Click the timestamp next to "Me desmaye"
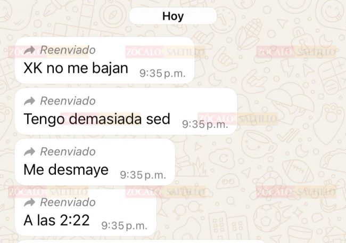Image resolution: width=346 pixels, height=243 pixels. click(x=143, y=175)
